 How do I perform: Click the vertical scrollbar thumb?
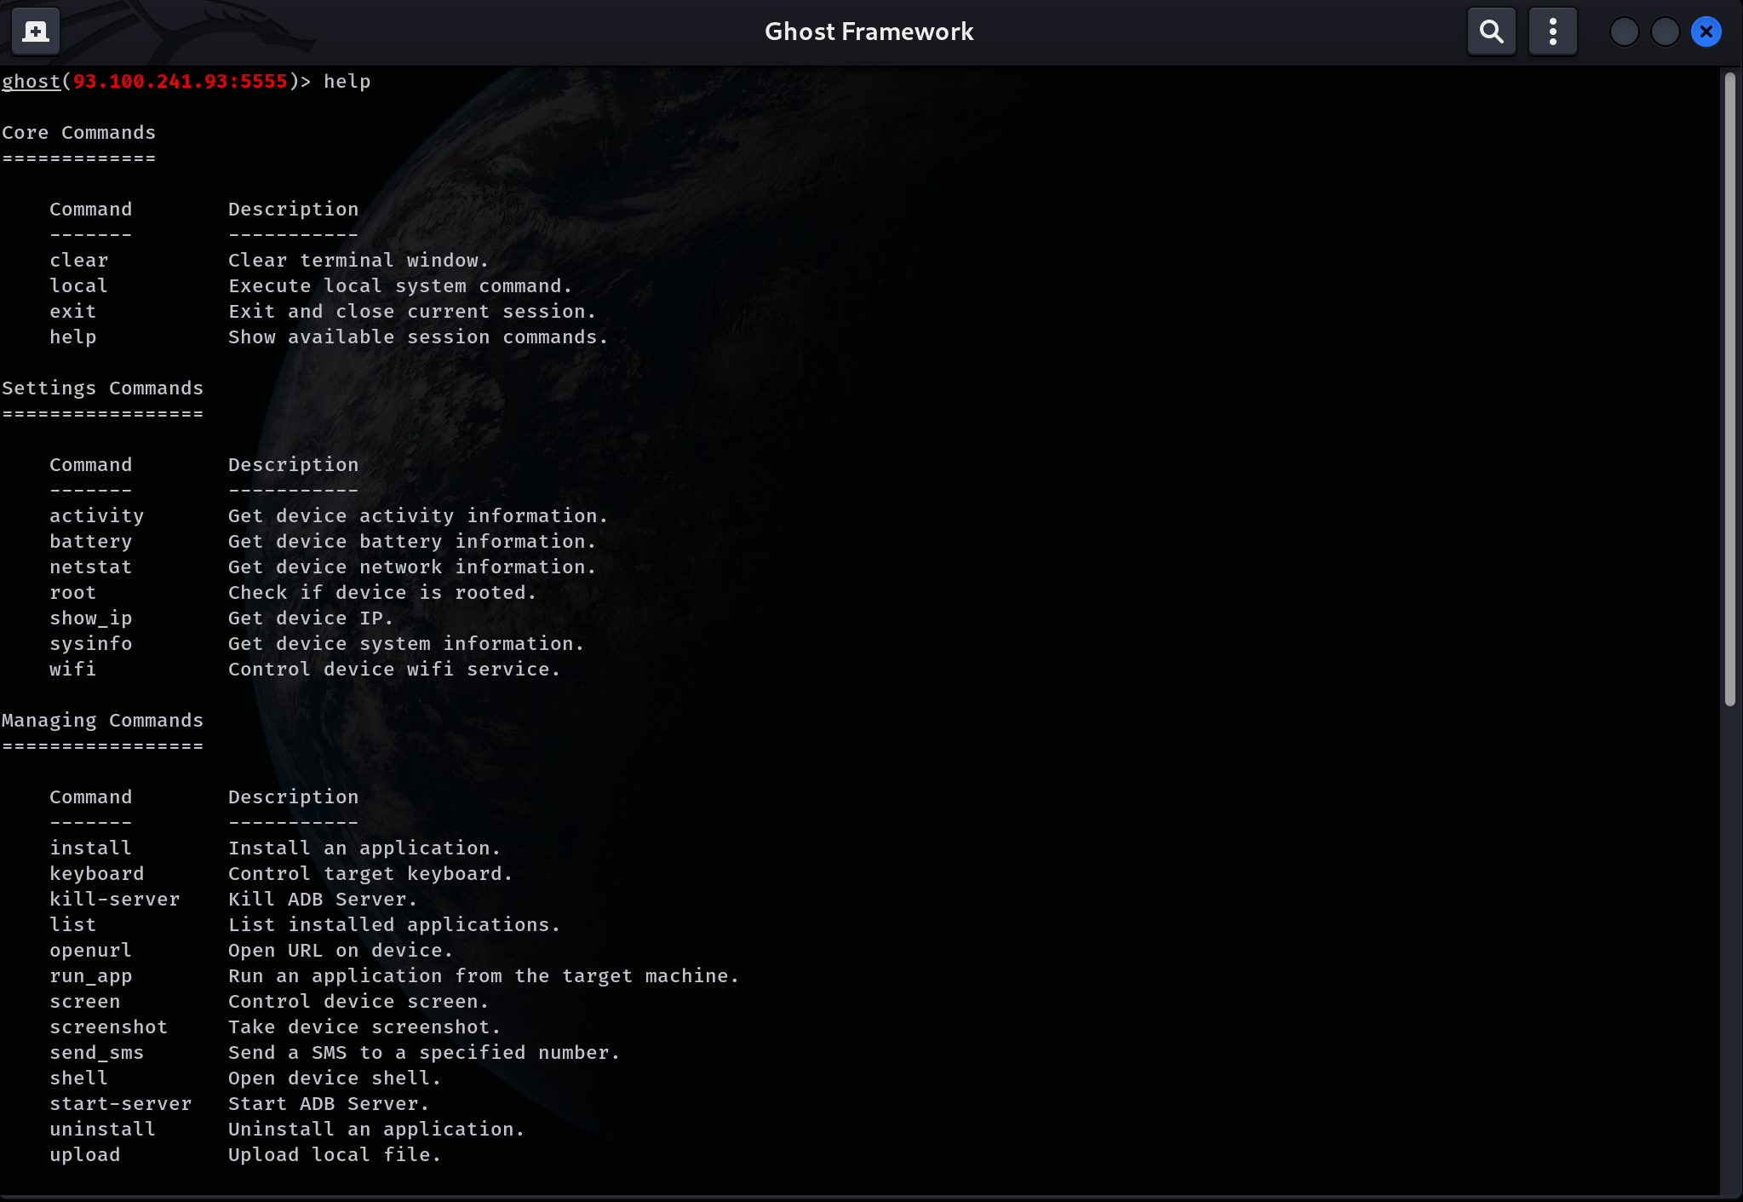pyautogui.click(x=1729, y=388)
